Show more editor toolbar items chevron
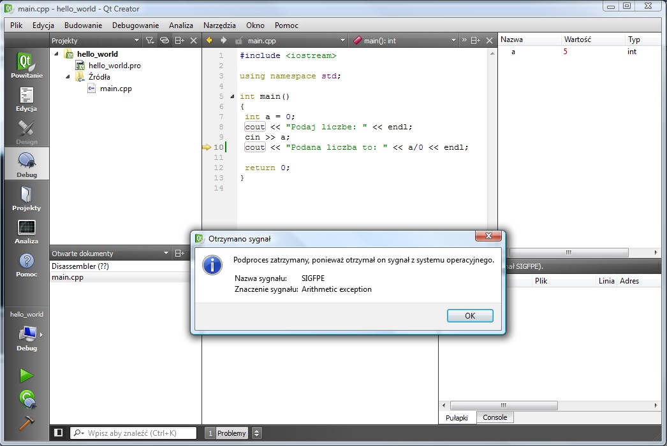 click(x=464, y=40)
